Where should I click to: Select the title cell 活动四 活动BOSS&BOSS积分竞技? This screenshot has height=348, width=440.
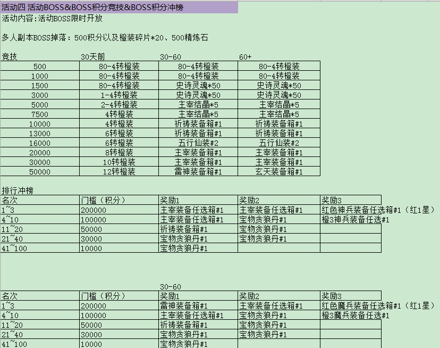pyautogui.click(x=96, y=7)
